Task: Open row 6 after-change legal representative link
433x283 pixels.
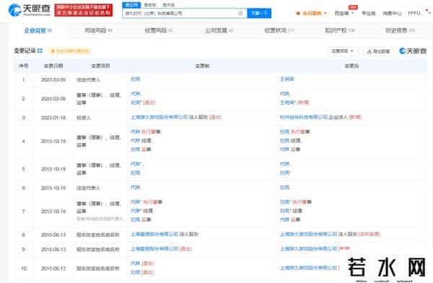Action: (x=285, y=188)
